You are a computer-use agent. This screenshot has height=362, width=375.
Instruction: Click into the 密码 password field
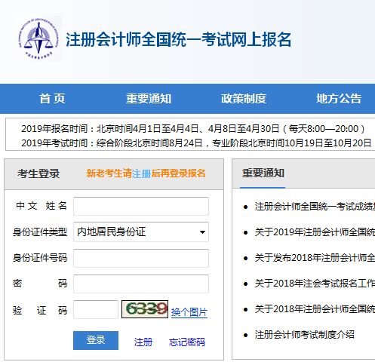tap(141, 284)
